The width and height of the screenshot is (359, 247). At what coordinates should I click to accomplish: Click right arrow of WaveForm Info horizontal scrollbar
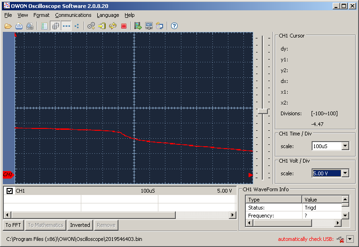pos(337,223)
